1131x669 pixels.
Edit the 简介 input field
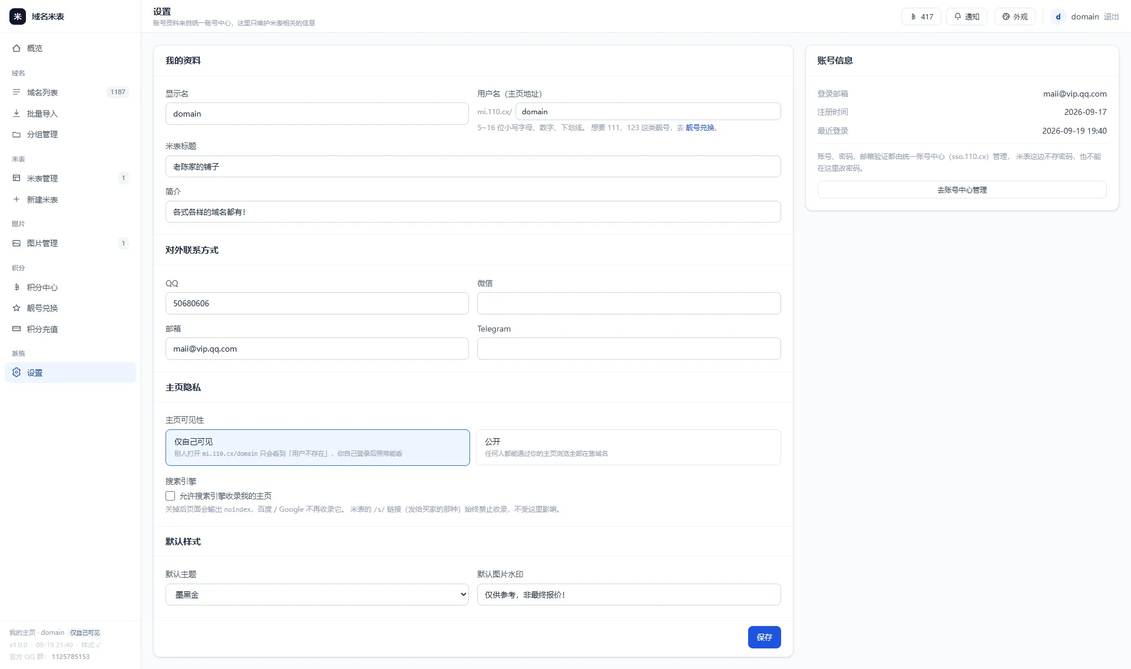(x=473, y=212)
